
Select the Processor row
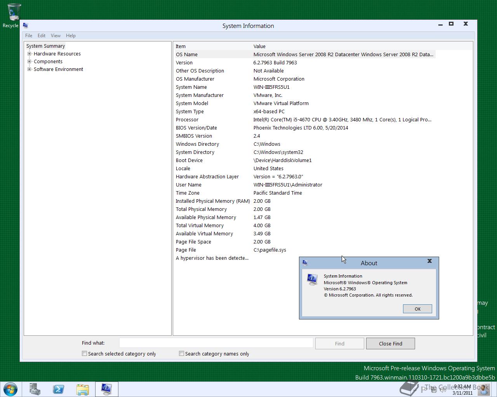pos(305,120)
